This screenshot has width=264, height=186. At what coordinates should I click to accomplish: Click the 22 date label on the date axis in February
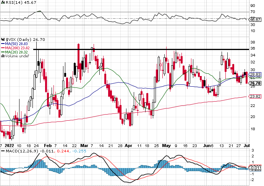(x=75, y=146)
